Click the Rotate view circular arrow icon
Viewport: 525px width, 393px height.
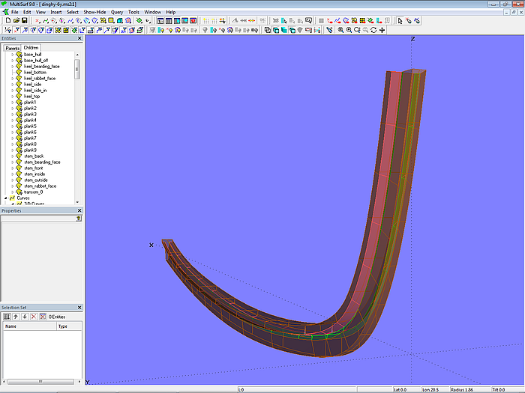click(x=374, y=30)
